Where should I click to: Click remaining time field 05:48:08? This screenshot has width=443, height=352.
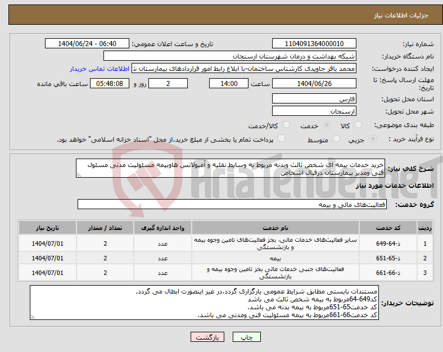tap(110, 84)
